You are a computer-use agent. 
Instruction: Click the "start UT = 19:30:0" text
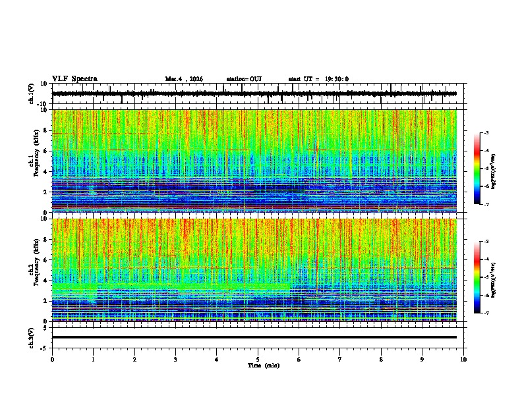[x=318, y=79]
